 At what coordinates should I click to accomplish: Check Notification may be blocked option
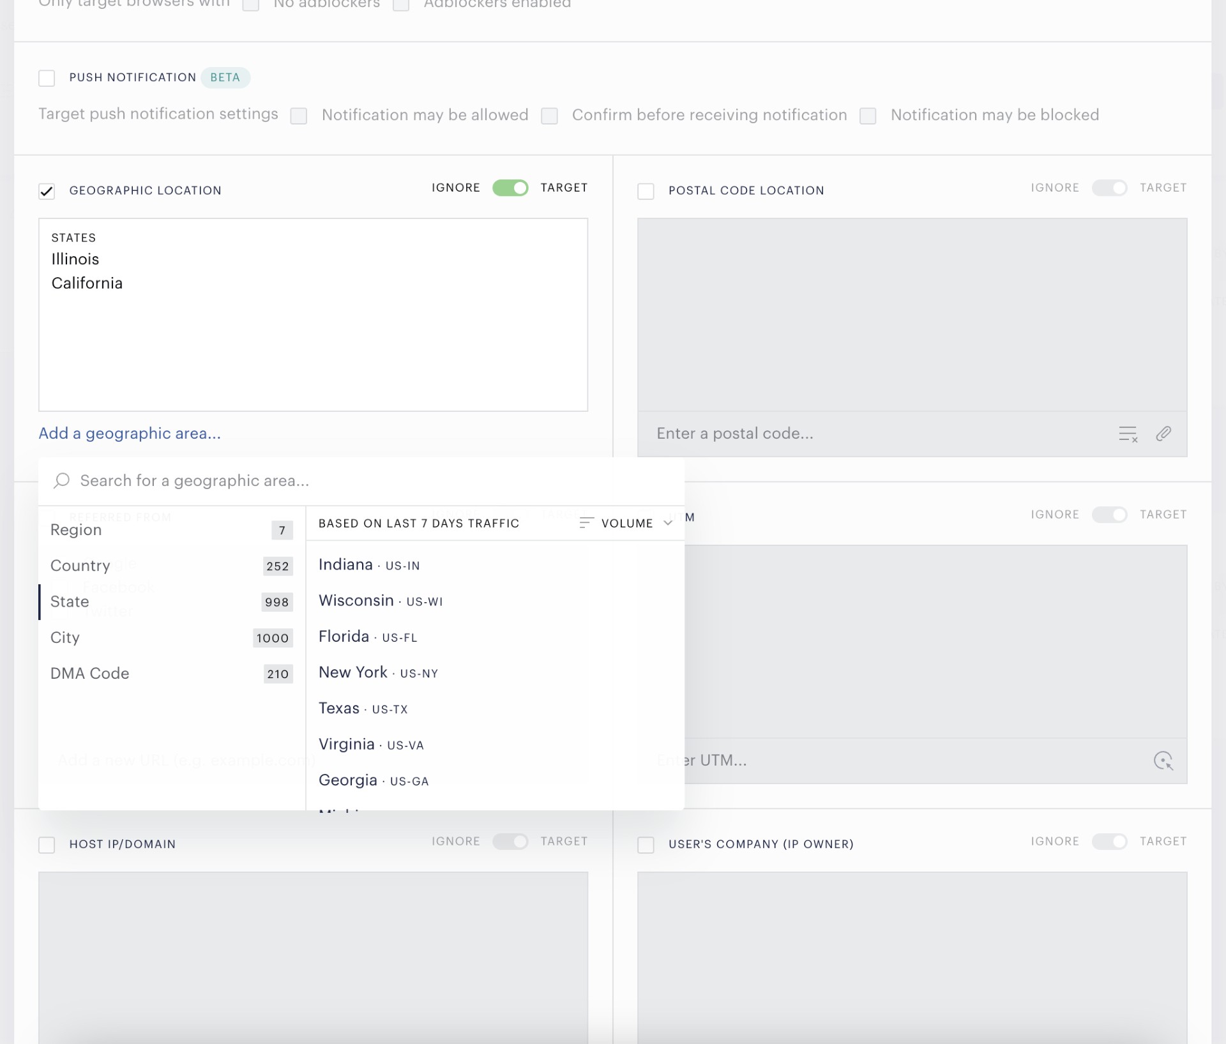point(868,116)
